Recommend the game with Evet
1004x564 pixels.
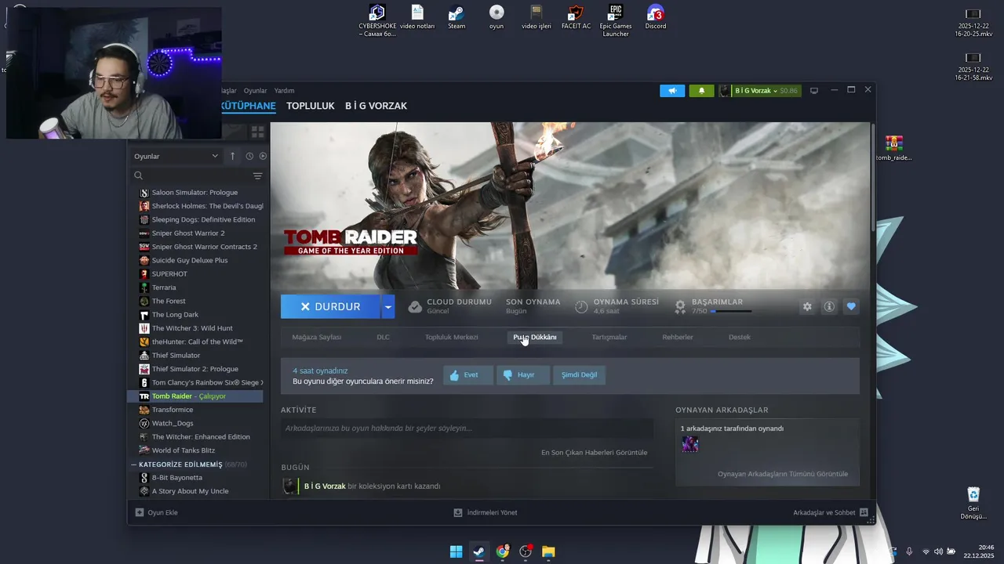pos(468,374)
